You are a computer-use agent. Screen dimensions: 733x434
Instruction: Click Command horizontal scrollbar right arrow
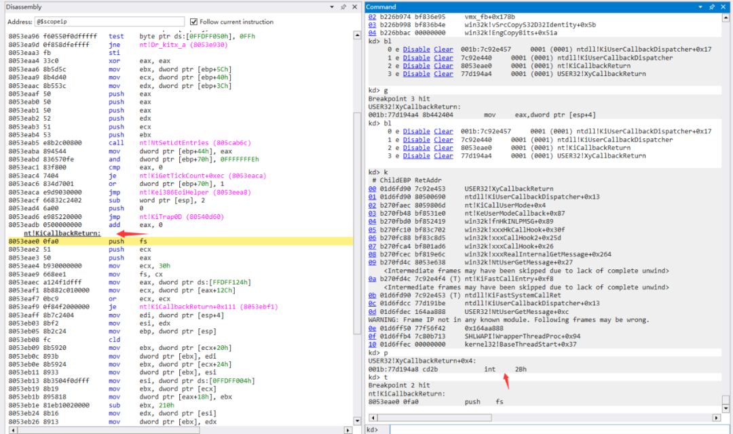[x=717, y=418]
